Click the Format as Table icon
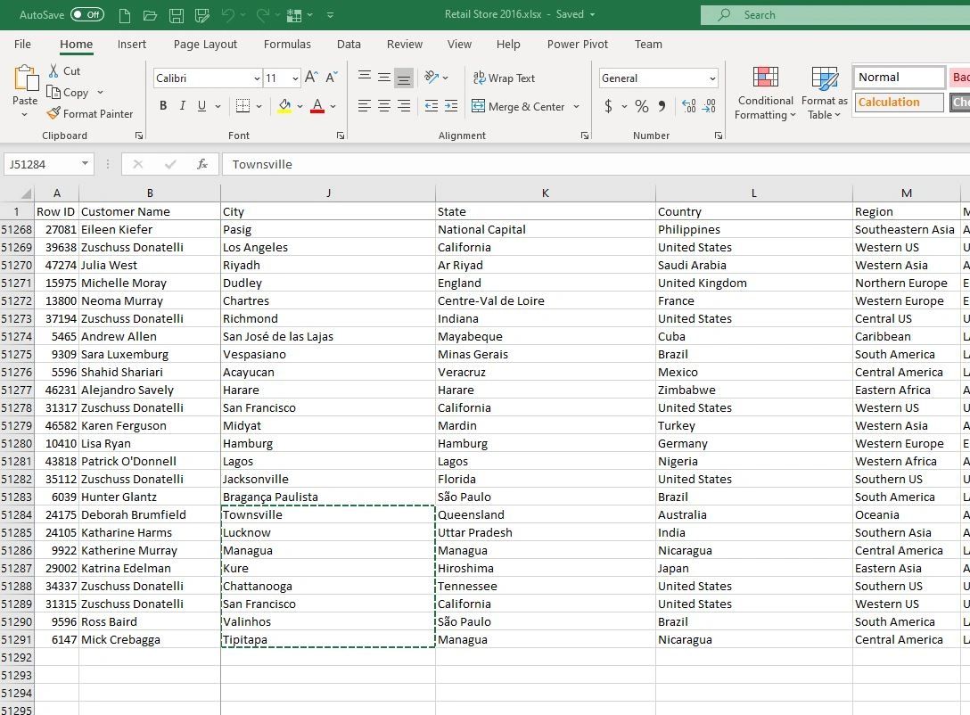Image resolution: width=970 pixels, height=715 pixels. pos(824,78)
